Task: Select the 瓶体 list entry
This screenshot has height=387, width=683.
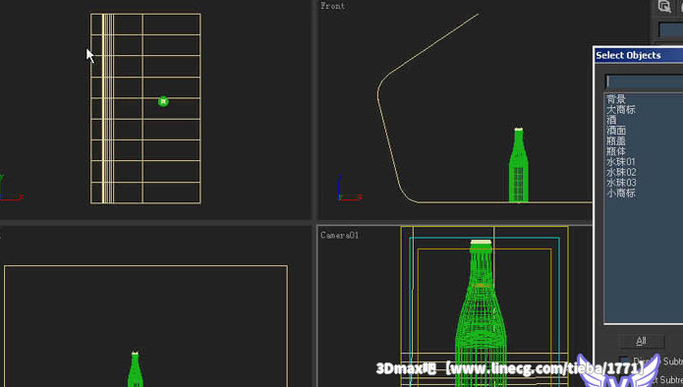Action: pos(615,151)
